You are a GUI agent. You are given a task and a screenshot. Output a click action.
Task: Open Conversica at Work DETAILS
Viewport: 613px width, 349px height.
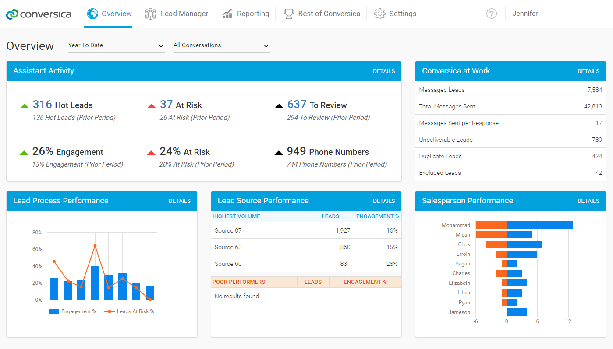coord(588,71)
